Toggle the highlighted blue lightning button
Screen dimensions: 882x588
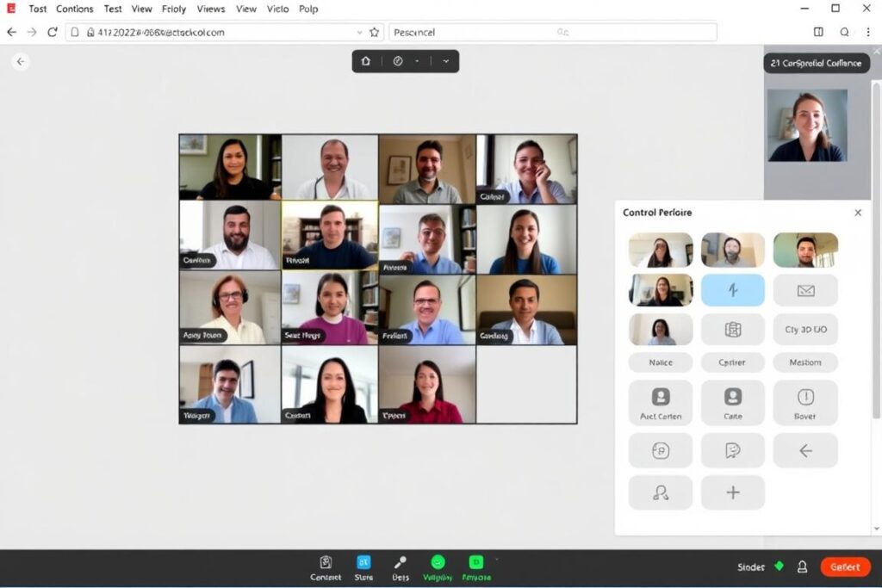coord(732,290)
